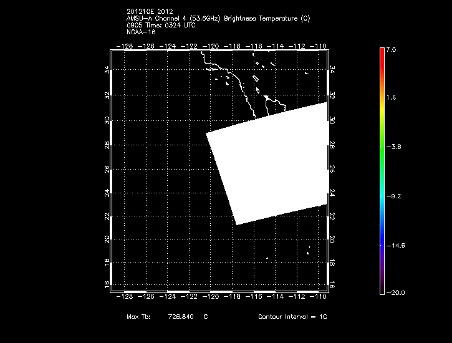Click the Contour Interval = 1C text

(292, 317)
